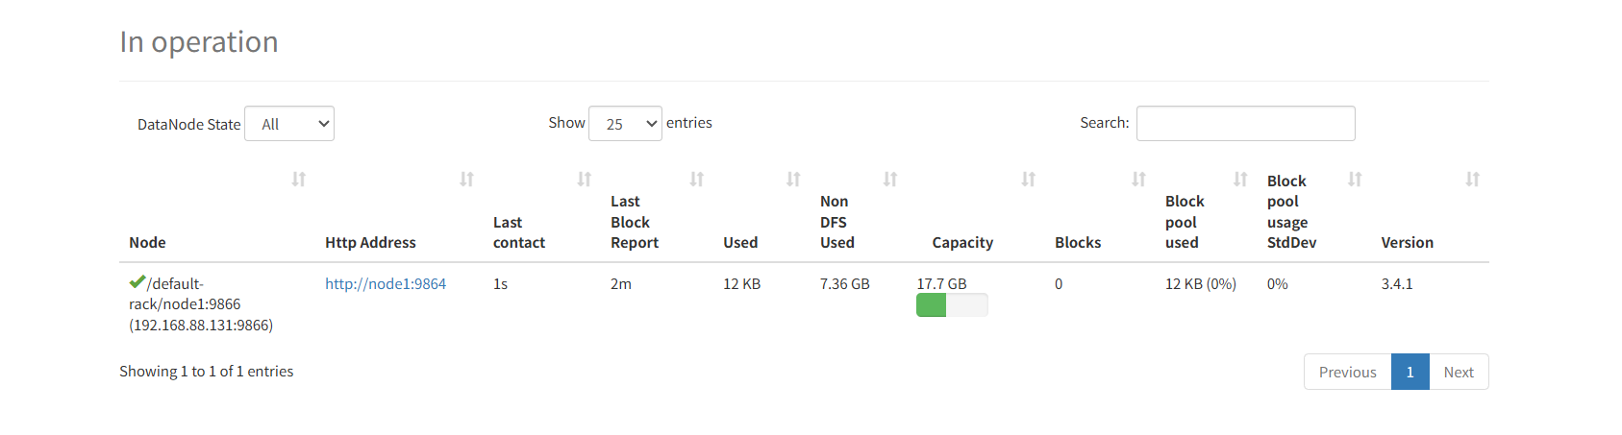Click the Capacity column sort arrows
Screen dimensions: 1622x435
point(1029,180)
